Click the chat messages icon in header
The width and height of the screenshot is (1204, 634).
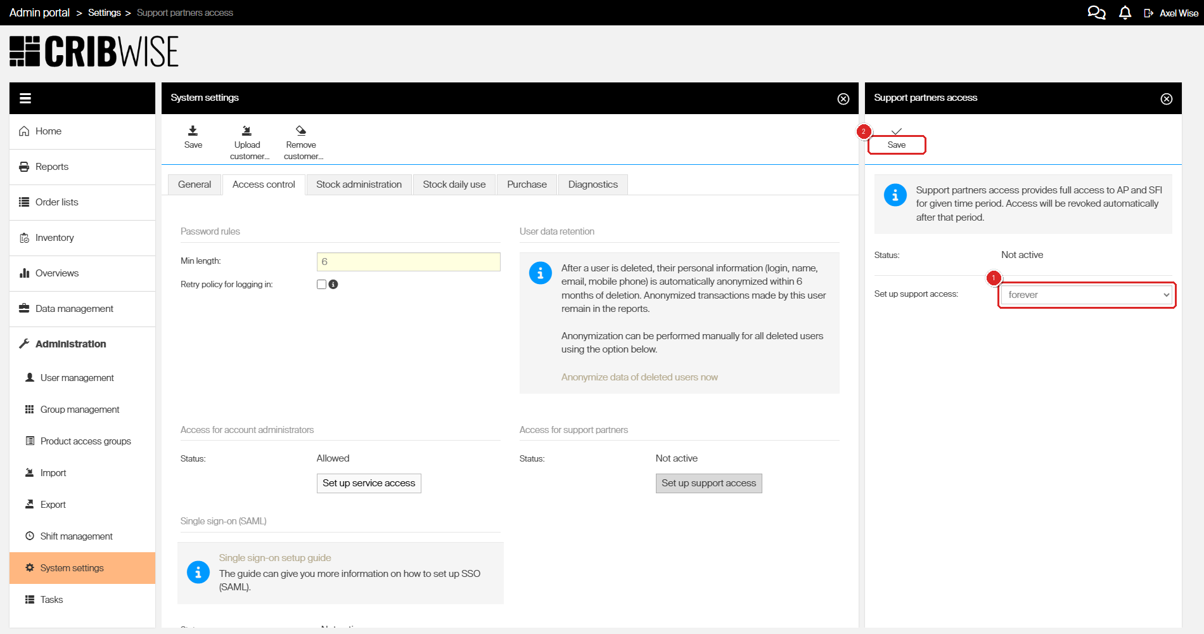1096,13
